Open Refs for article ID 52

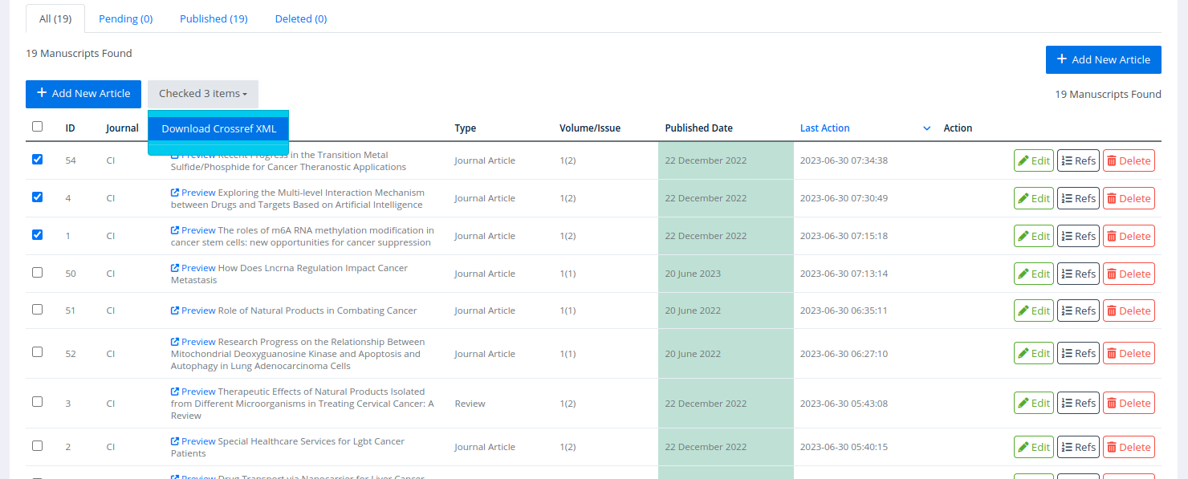[1077, 353]
